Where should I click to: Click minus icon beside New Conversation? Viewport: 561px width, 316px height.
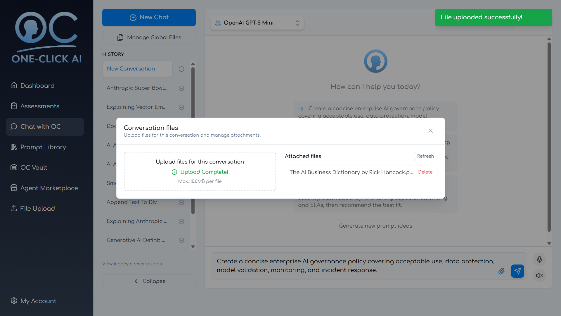point(181,69)
